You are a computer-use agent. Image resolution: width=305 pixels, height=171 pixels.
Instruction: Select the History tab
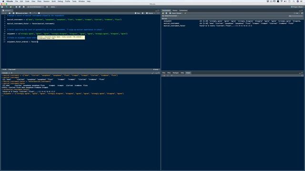point(175,10)
